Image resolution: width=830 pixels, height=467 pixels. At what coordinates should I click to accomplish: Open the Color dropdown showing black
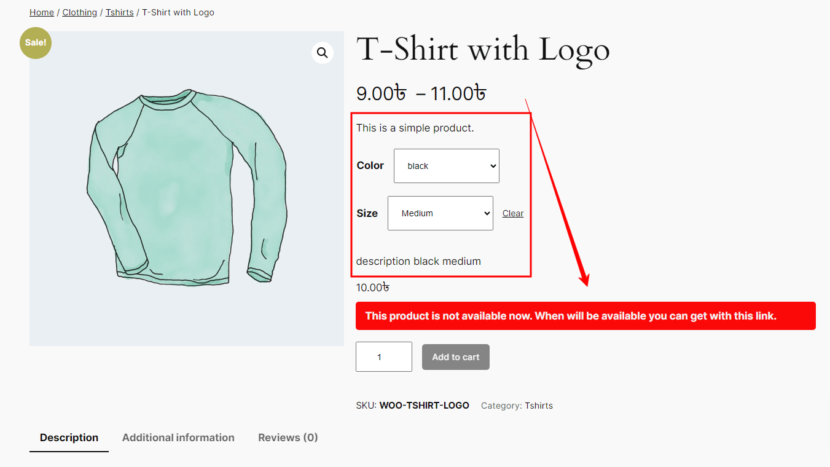pos(447,166)
